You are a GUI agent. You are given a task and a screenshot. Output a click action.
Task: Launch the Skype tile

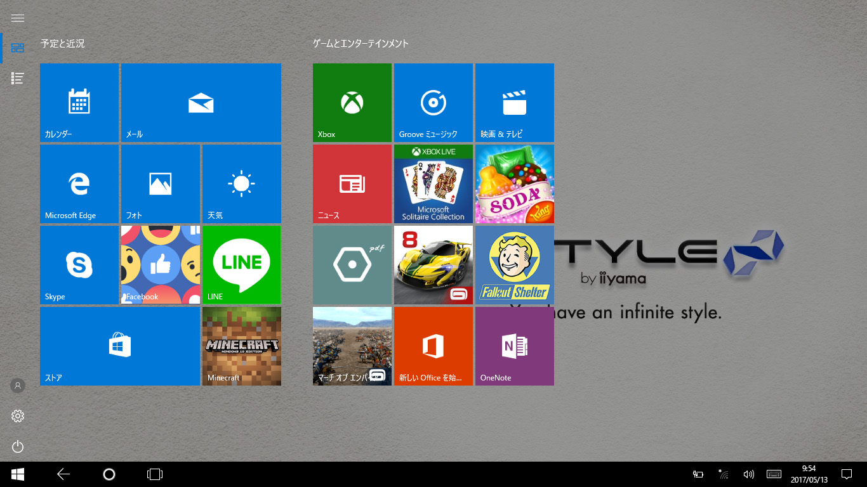tap(79, 264)
